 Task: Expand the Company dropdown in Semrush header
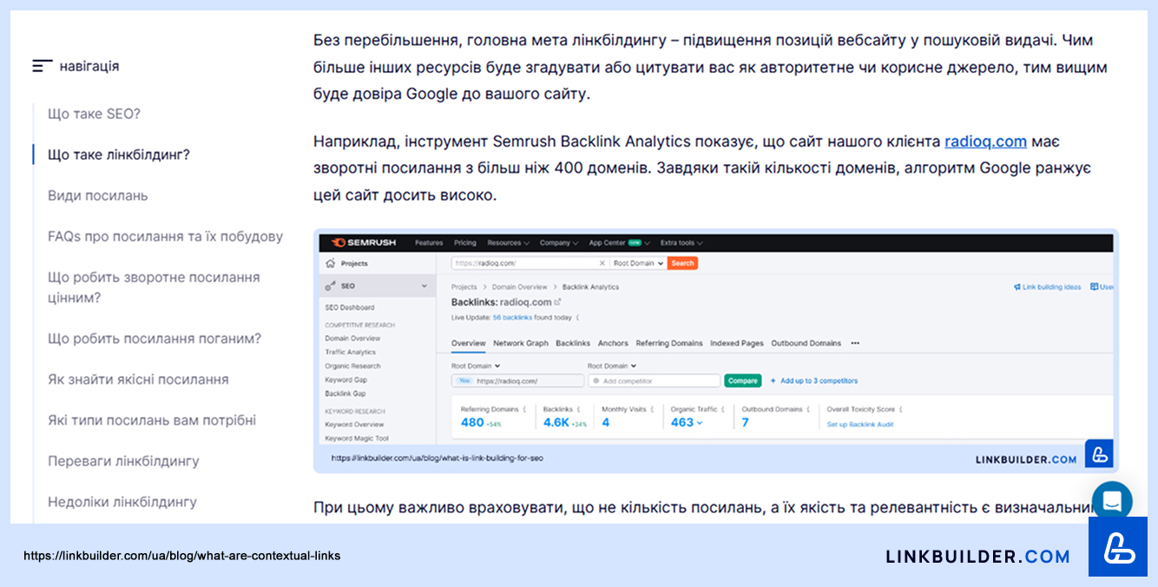pyautogui.click(x=559, y=243)
